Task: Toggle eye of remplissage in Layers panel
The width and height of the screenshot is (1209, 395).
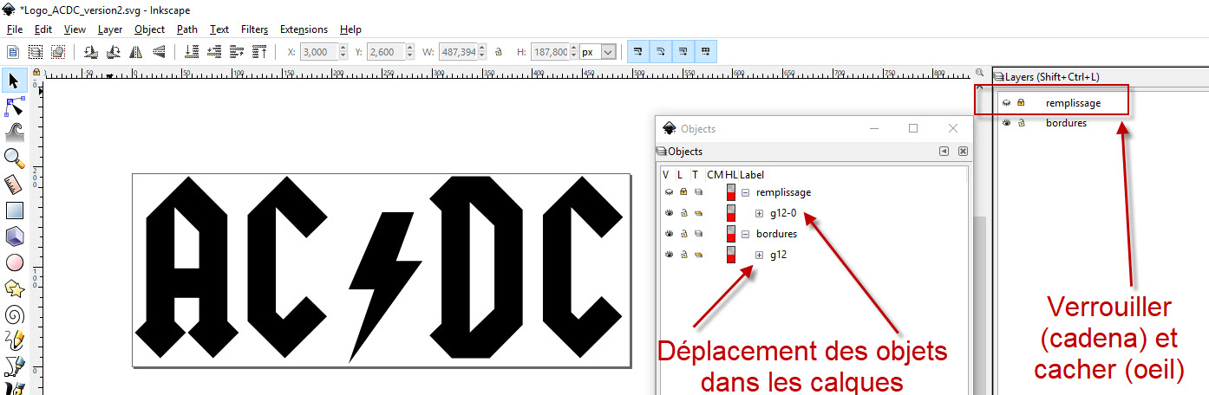Action: coord(1007,103)
